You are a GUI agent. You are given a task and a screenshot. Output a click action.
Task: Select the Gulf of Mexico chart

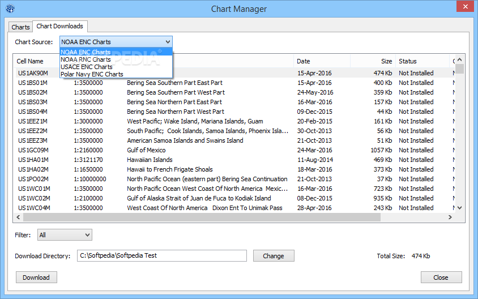pos(146,150)
